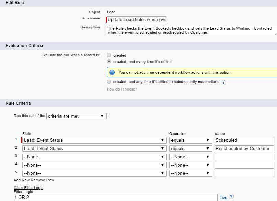Click the blue info icon in yellow notice
Image resolution: width=277 pixels, height=201 pixels.
point(112,72)
